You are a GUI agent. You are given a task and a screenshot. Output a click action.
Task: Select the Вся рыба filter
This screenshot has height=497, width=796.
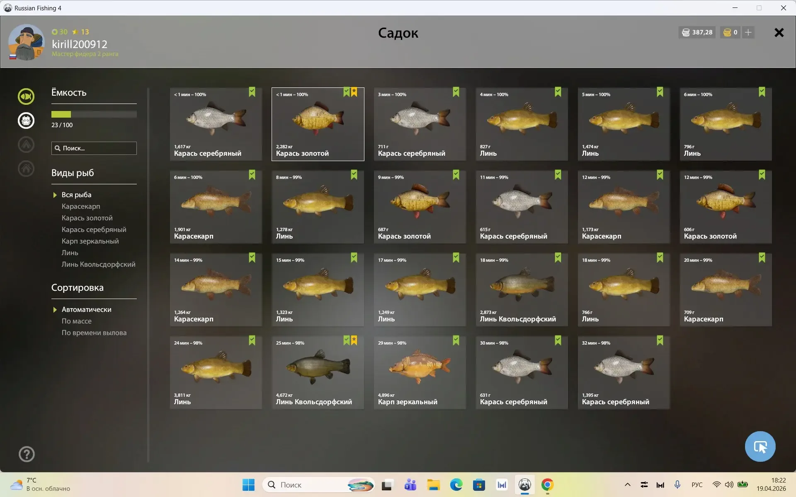pos(76,195)
